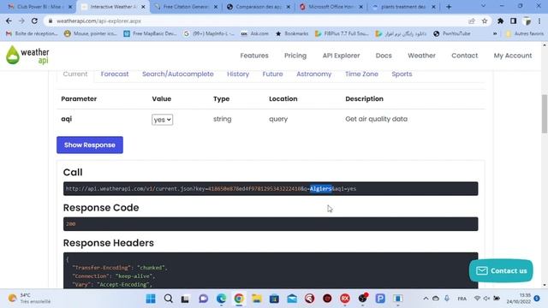Click the Show Response button
This screenshot has height=308, width=548.
[x=90, y=145]
